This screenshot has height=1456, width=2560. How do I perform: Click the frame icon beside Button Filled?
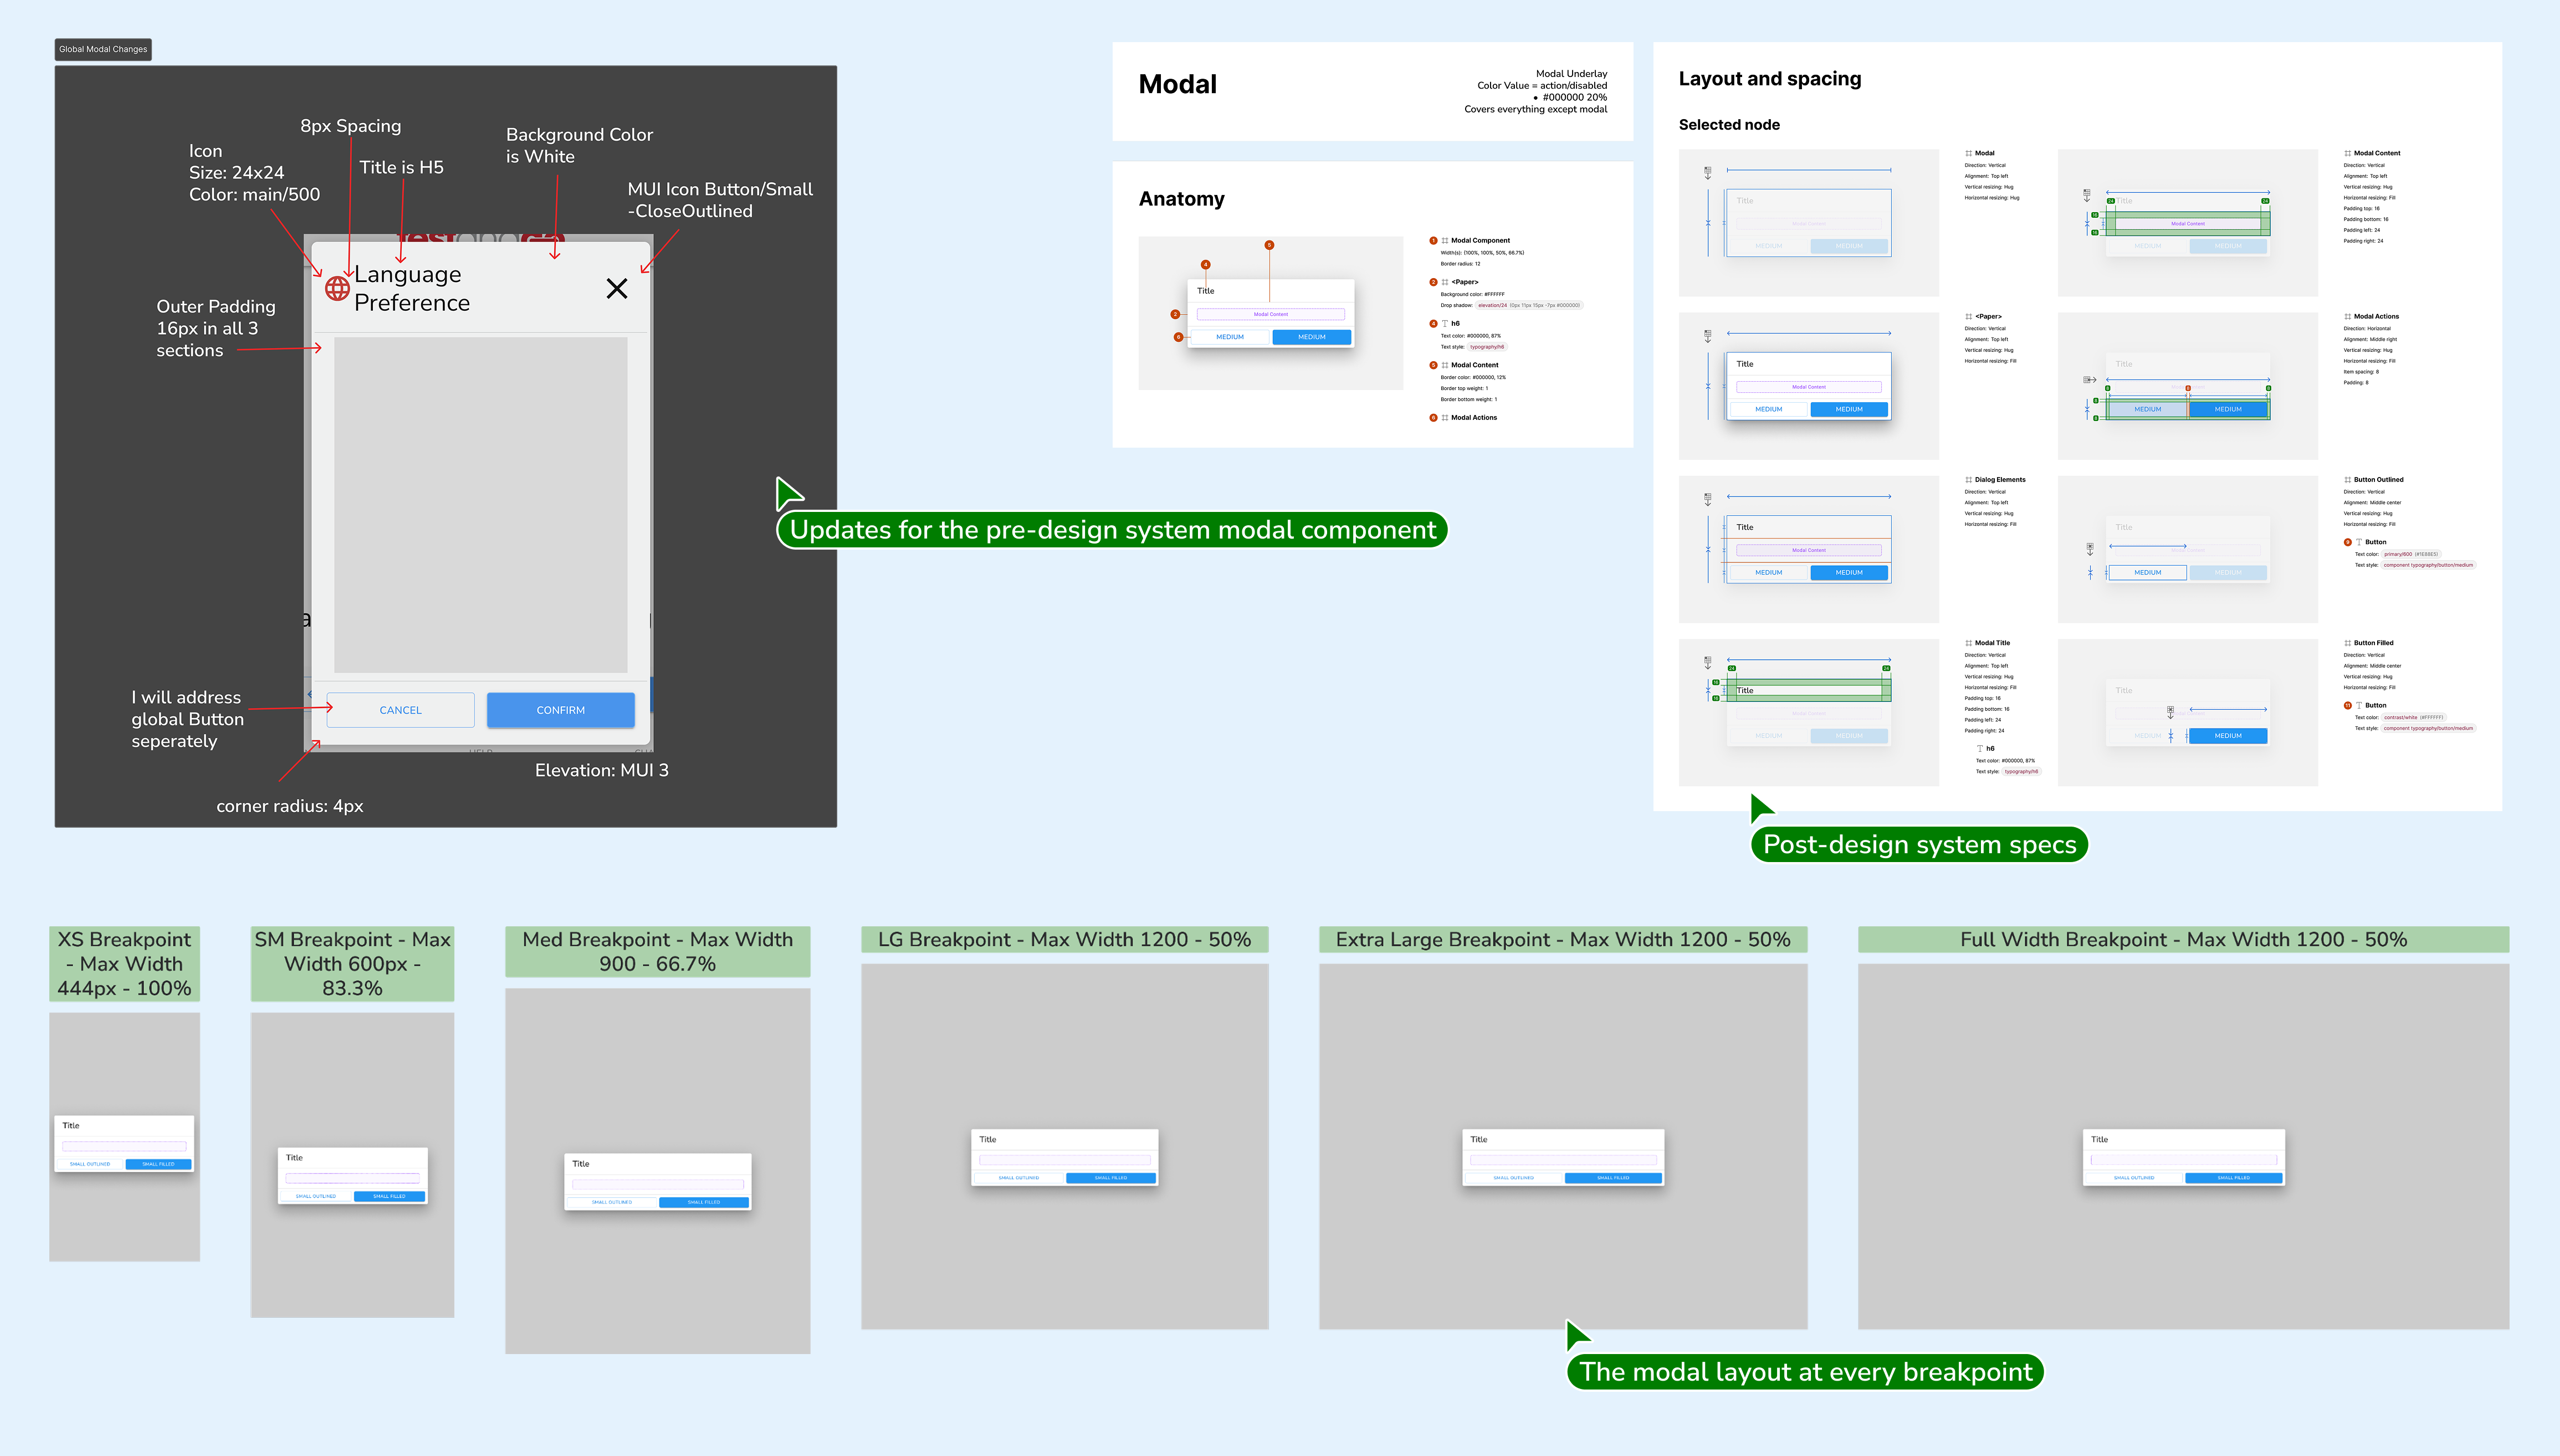click(x=2347, y=643)
